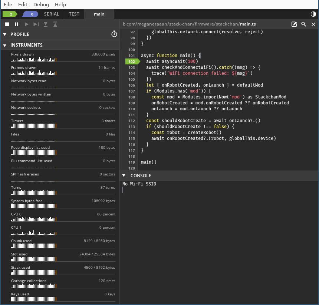The image size is (319, 305).
Task: Open main.ts in external editor icon
Action: [x=294, y=24]
